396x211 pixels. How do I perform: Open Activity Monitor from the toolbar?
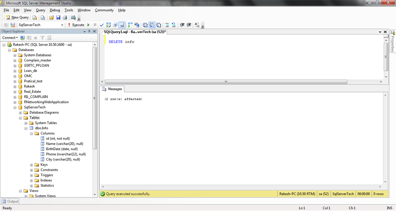[73, 17]
